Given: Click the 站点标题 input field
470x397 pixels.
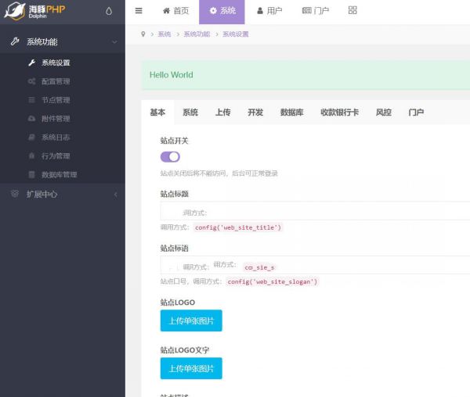Looking at the screenshot, I should pos(313,212).
